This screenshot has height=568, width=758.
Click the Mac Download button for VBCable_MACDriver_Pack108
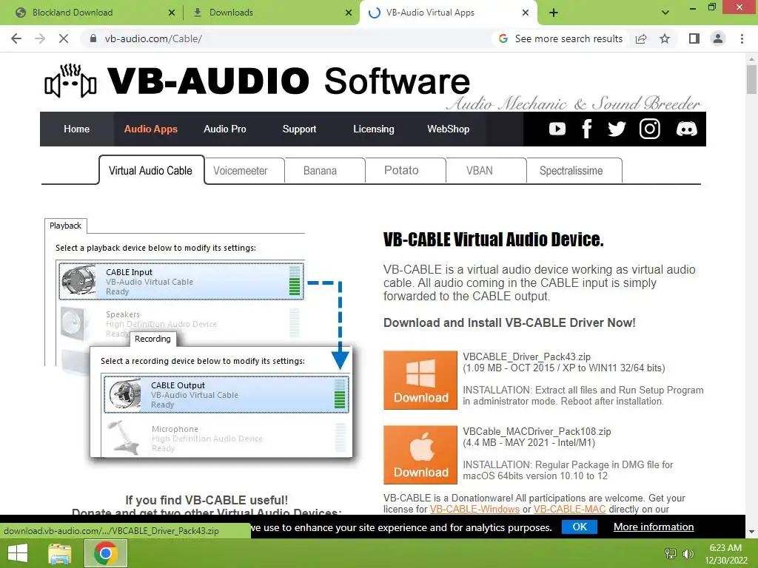(420, 455)
